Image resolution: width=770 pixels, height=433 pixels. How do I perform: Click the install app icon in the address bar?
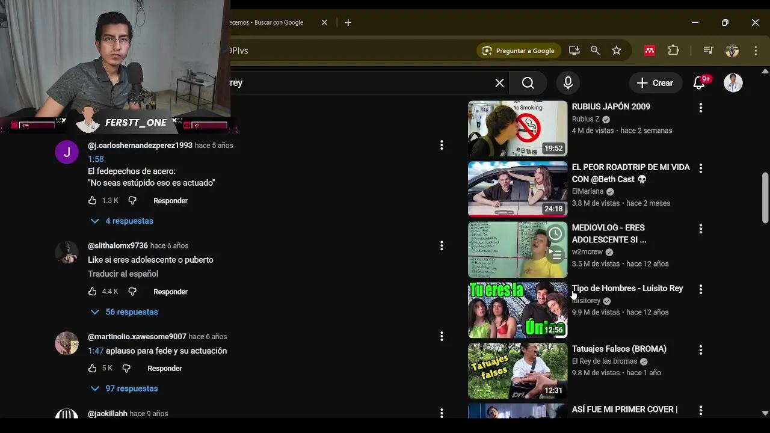(574, 51)
